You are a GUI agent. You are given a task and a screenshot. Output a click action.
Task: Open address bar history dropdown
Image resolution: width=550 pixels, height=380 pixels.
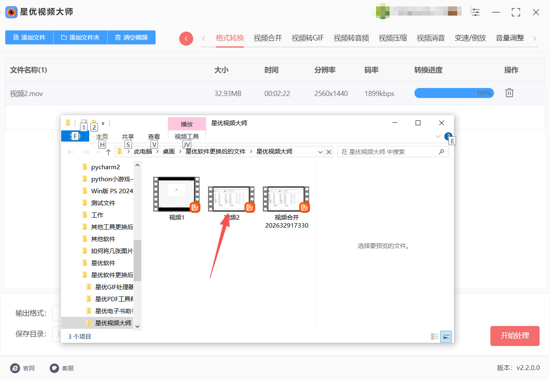pyautogui.click(x=320, y=152)
